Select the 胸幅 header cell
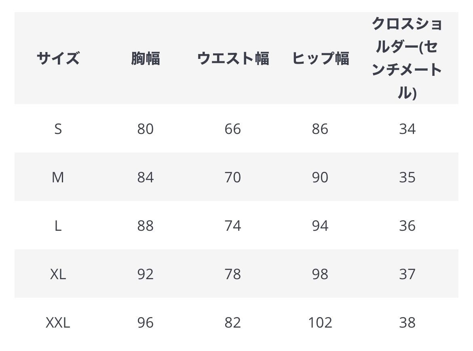 point(146,58)
